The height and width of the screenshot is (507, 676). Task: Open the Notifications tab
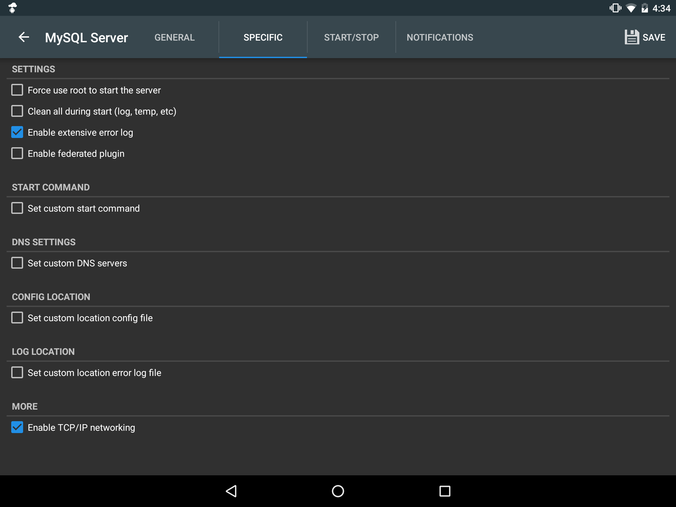[x=440, y=37]
